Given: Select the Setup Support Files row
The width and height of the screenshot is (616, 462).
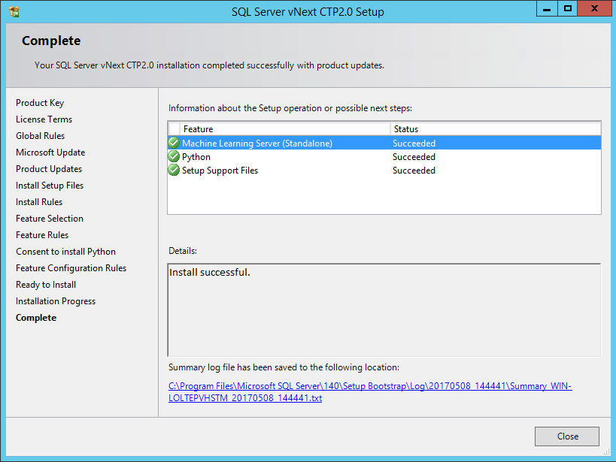Looking at the screenshot, I should 384,170.
